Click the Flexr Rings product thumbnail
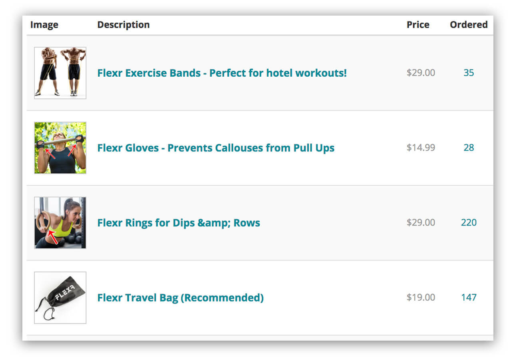This screenshot has height=357, width=517. [60, 222]
